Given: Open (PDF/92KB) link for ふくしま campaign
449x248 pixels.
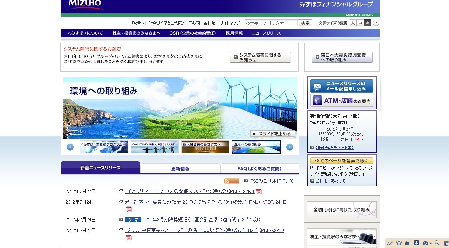Looking at the screenshot, I should [x=272, y=230].
